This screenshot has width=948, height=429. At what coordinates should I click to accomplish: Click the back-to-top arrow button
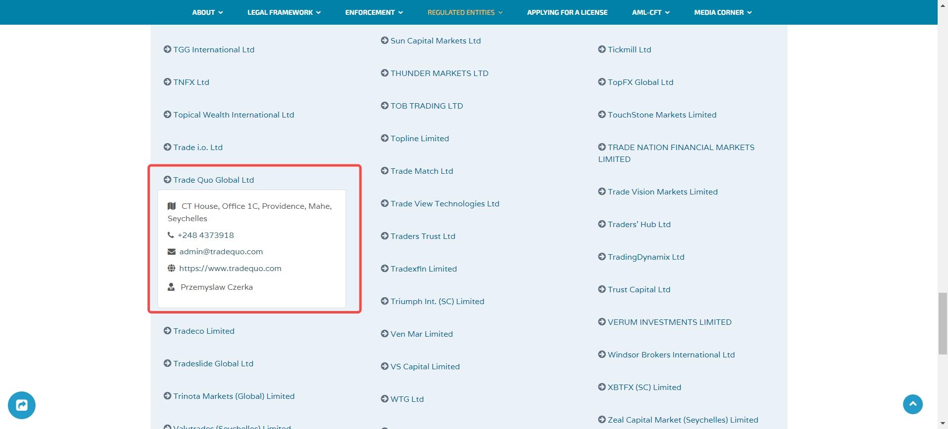tap(913, 404)
